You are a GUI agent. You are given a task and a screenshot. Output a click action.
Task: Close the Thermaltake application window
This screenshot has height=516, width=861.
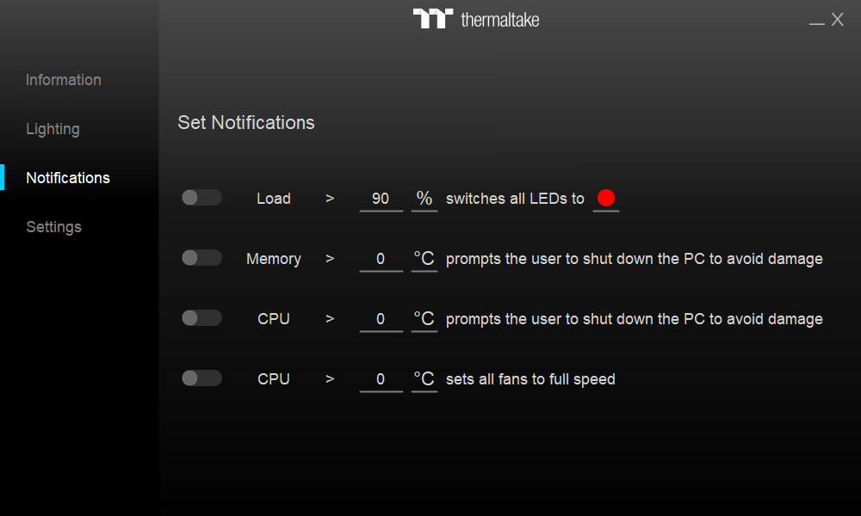pyautogui.click(x=838, y=20)
